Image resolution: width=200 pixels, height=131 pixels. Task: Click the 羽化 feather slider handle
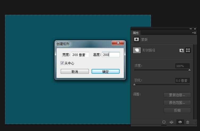134,85
